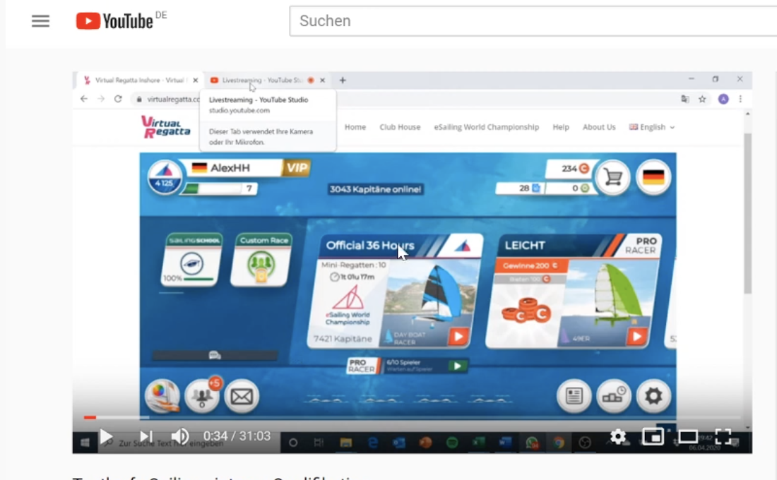
Task: Open the boat customization color wheel icon
Action: [x=161, y=396]
